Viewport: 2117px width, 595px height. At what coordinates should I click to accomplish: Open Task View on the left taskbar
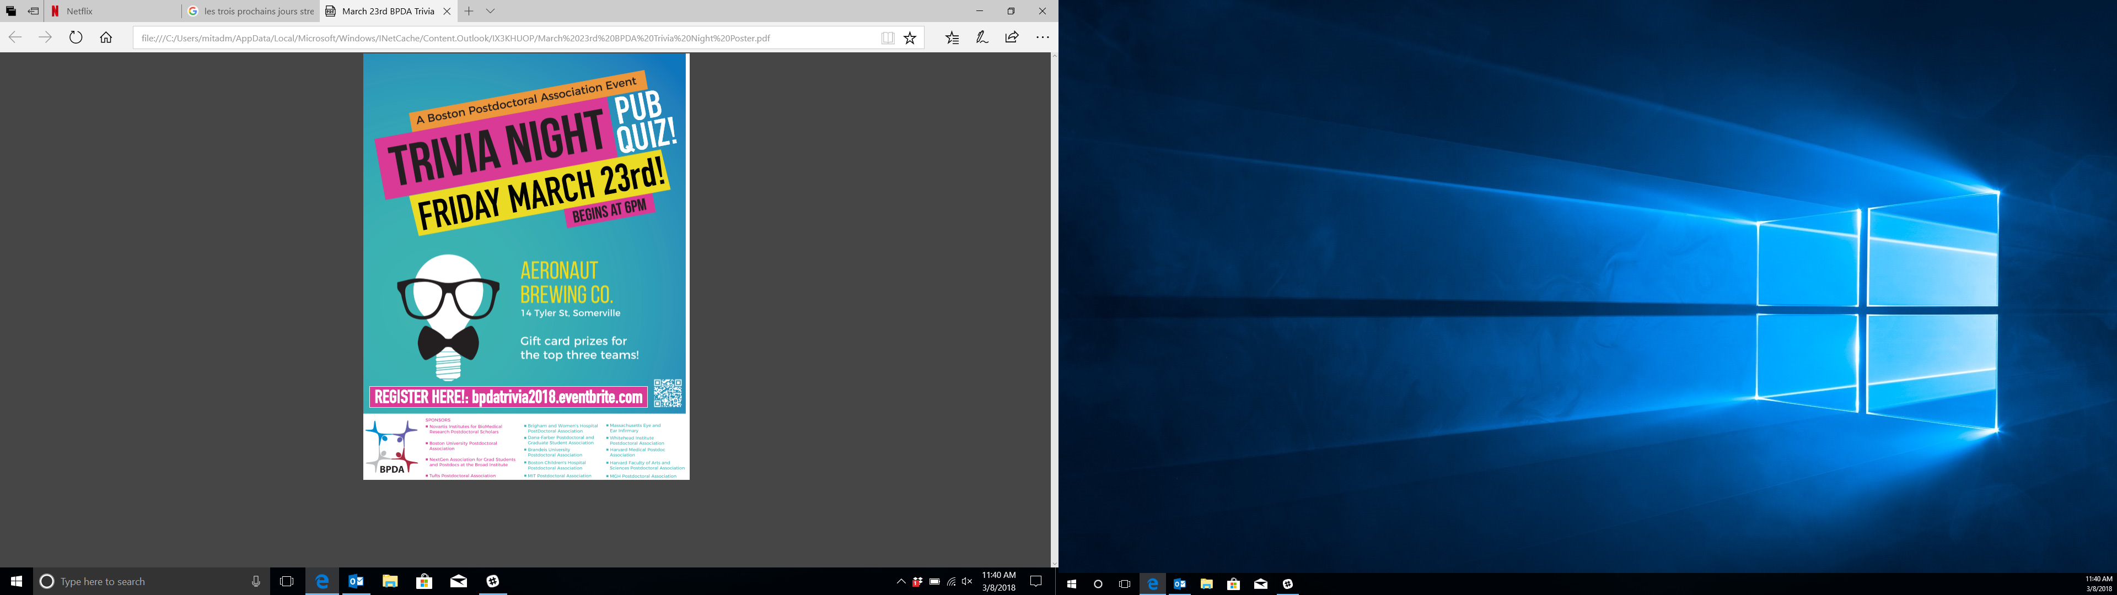[287, 581]
